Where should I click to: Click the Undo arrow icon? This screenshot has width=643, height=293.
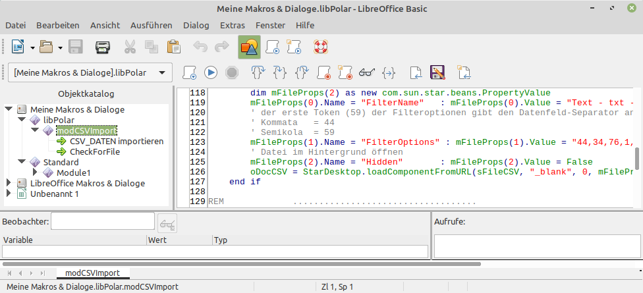pyautogui.click(x=200, y=47)
